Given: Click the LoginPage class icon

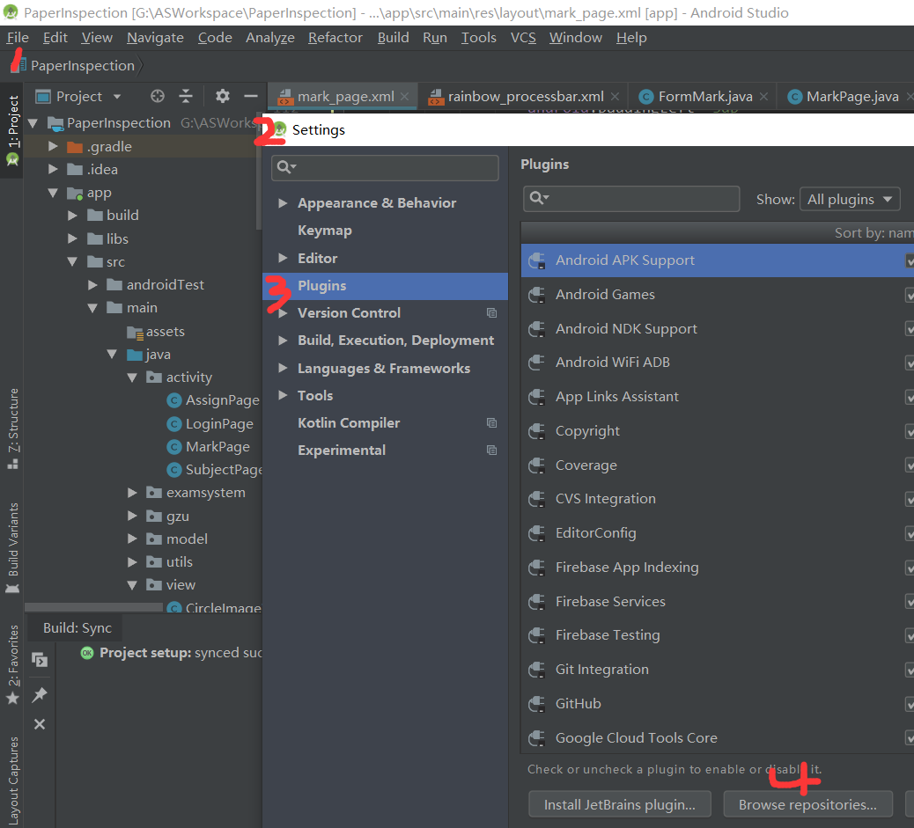Looking at the screenshot, I should [x=173, y=423].
